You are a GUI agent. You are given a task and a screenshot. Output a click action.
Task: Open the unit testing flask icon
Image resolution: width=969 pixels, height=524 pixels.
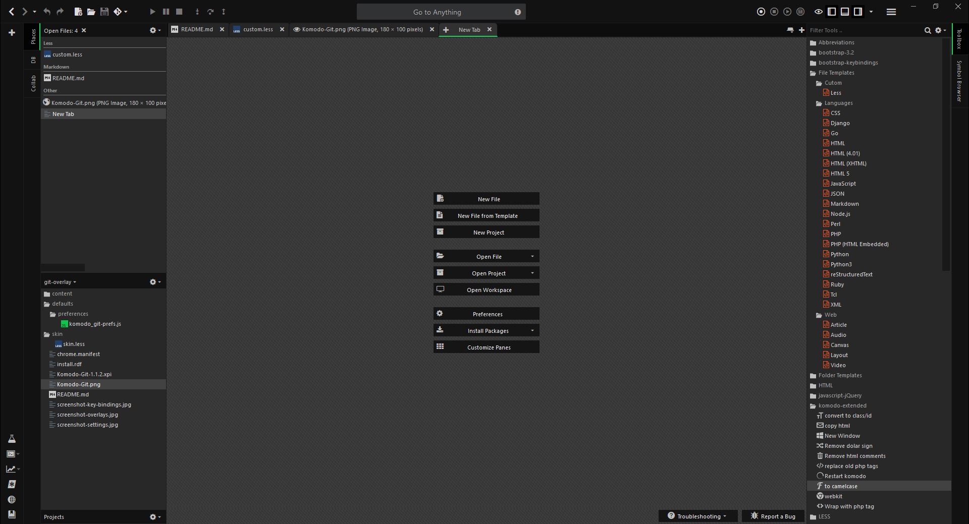12,439
